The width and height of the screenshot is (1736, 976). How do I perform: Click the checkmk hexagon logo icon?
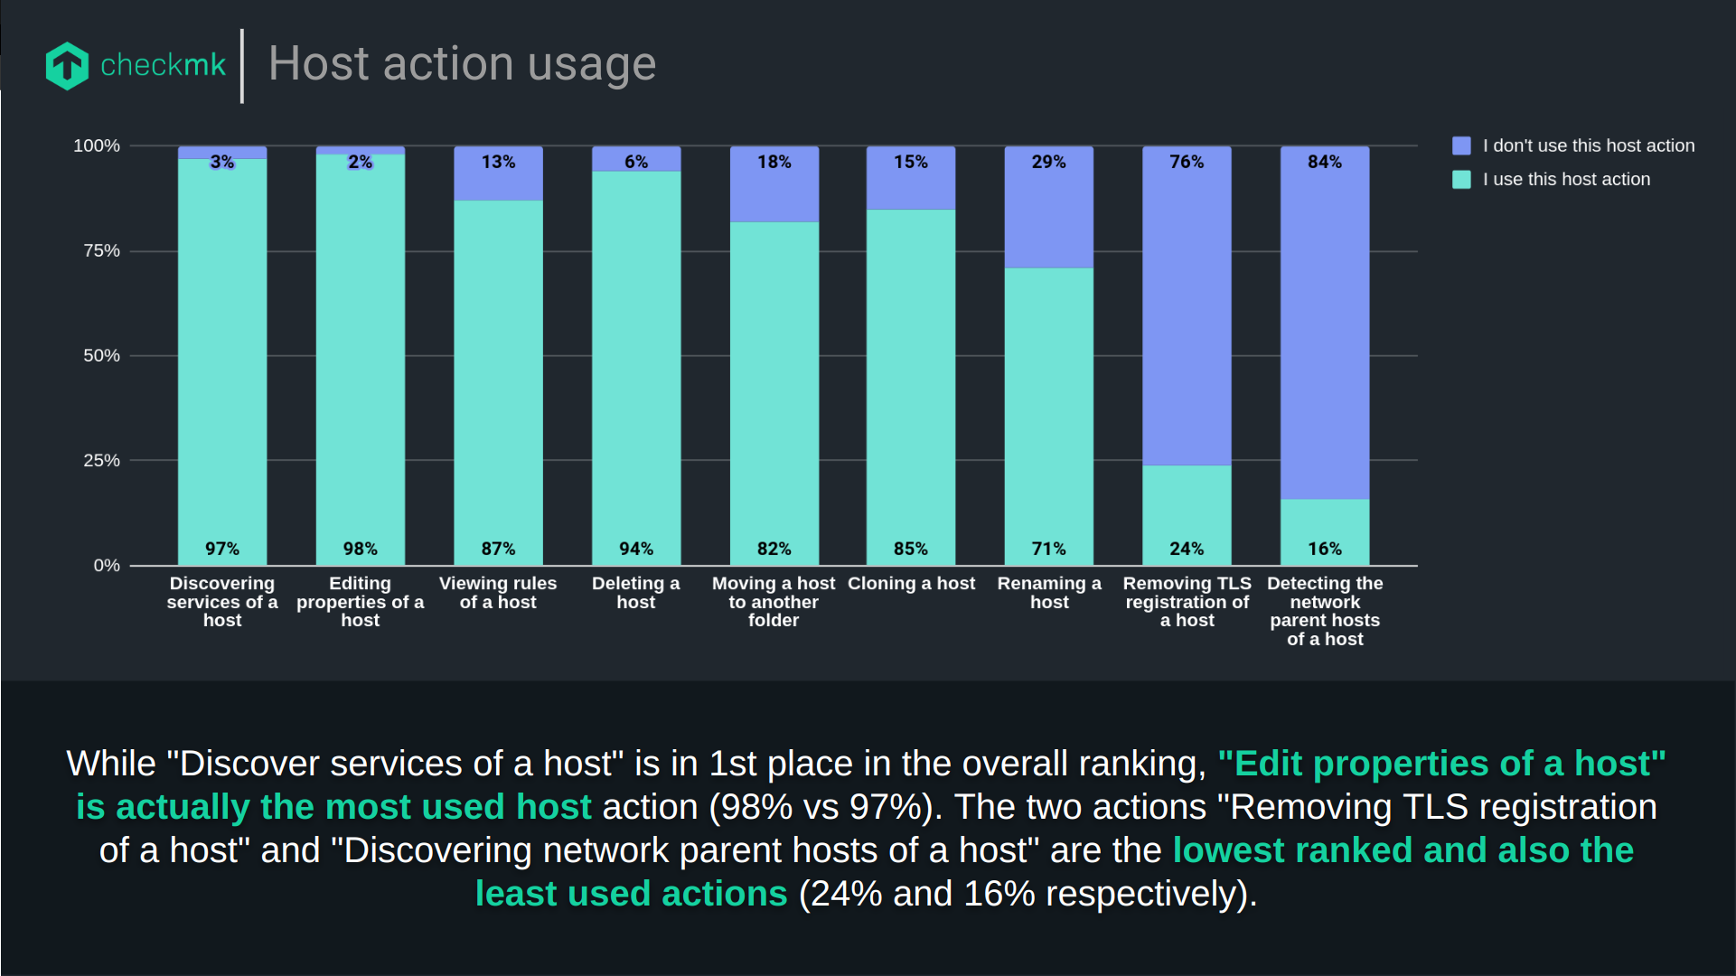67,66
